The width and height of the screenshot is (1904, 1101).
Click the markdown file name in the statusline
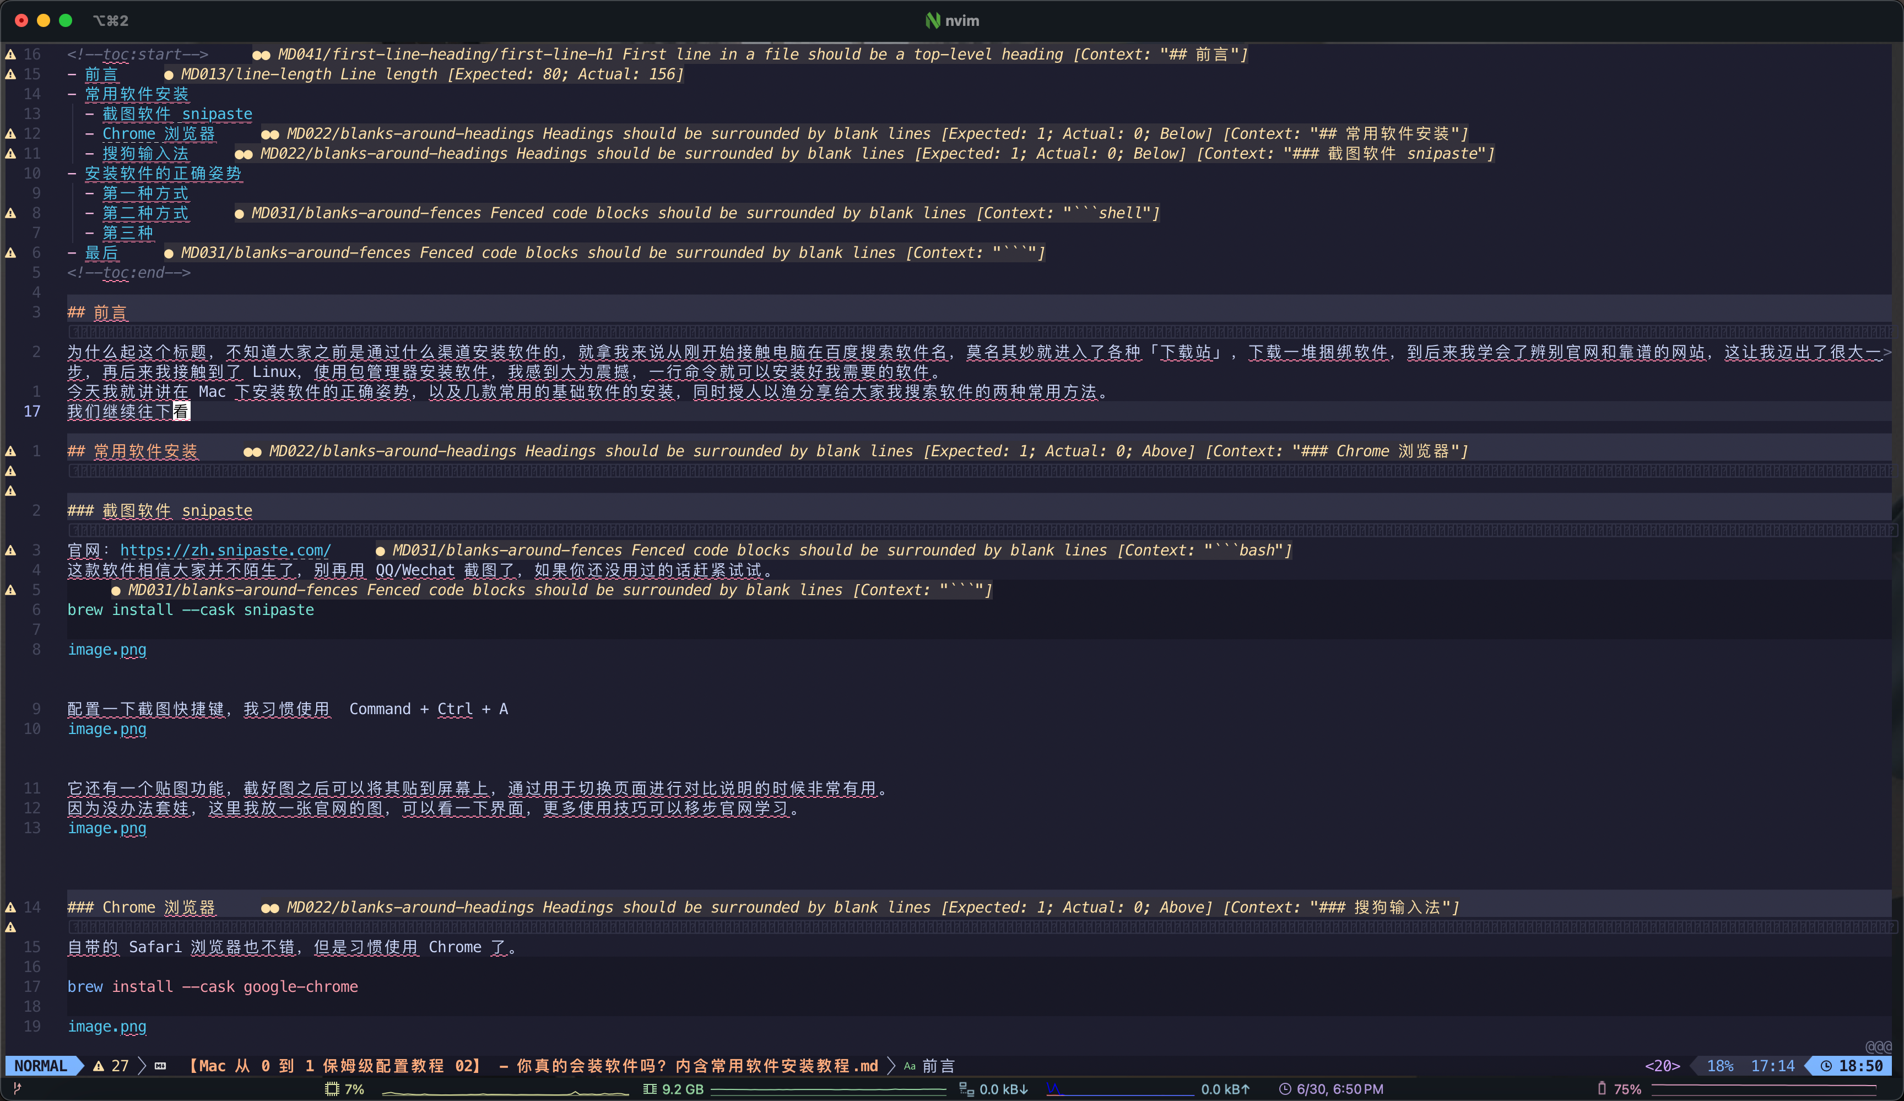533,1066
